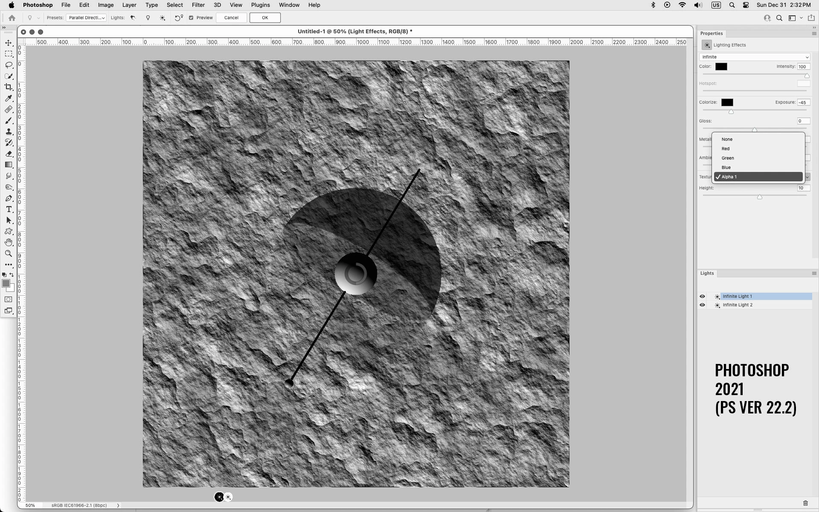Hide Infinite Light 1 visibility
The width and height of the screenshot is (819, 512).
702,297
